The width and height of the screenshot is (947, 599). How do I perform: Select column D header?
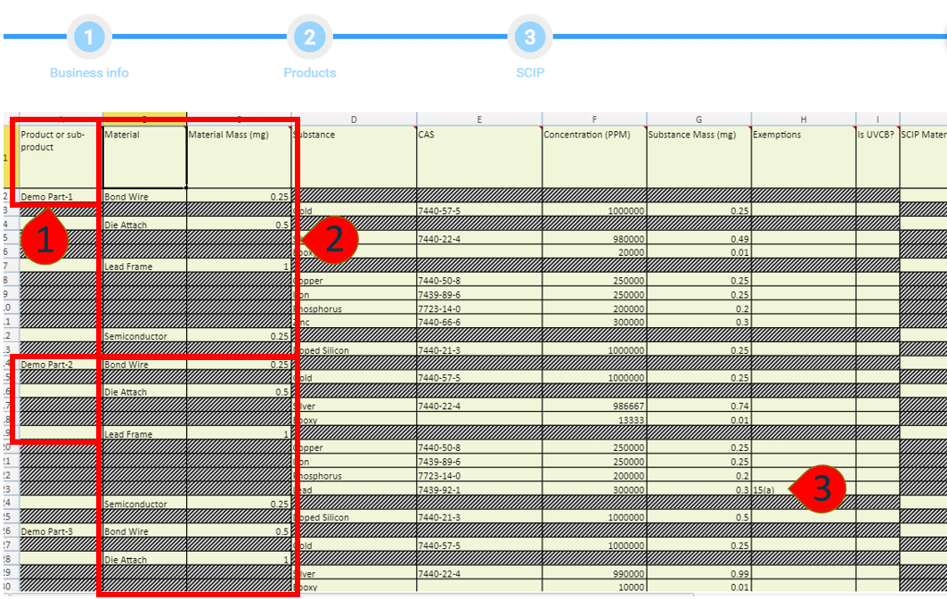coord(354,119)
